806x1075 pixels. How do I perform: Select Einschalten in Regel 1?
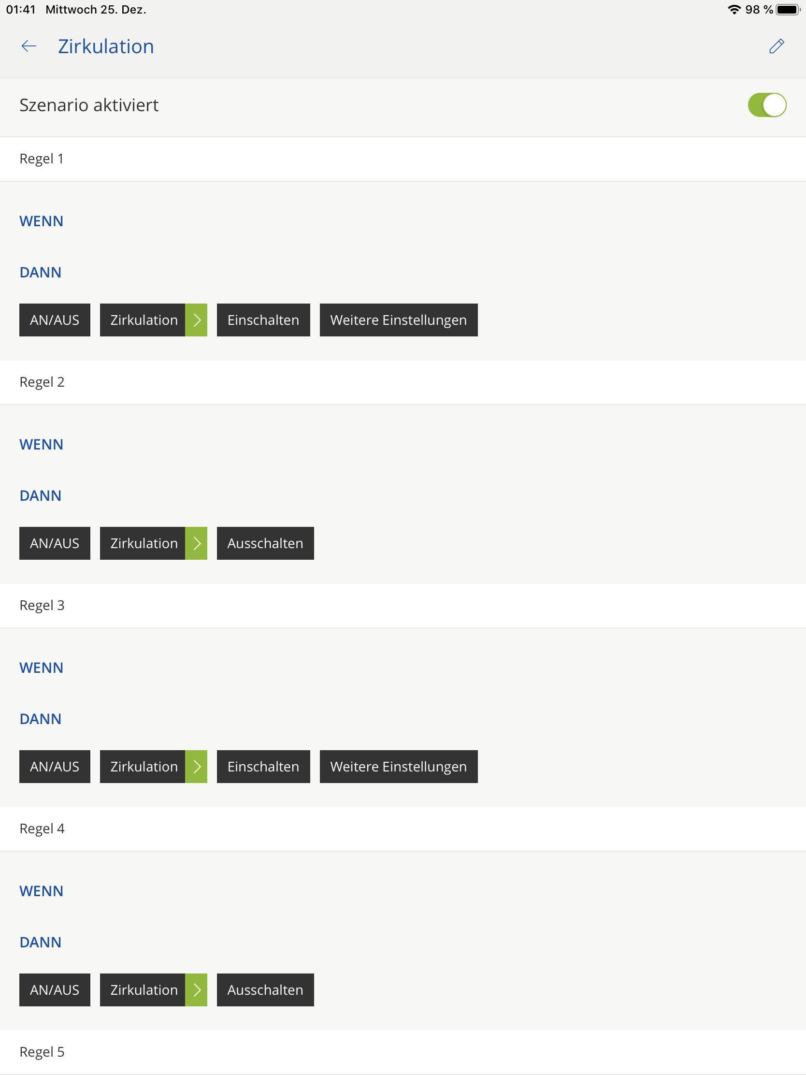pyautogui.click(x=263, y=320)
